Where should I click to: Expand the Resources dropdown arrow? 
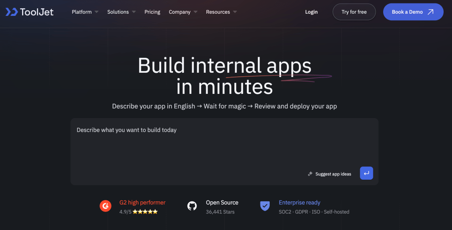click(x=235, y=12)
